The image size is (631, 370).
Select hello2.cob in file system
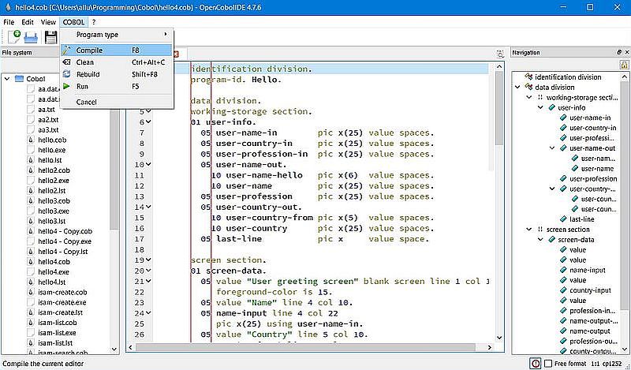(54, 170)
